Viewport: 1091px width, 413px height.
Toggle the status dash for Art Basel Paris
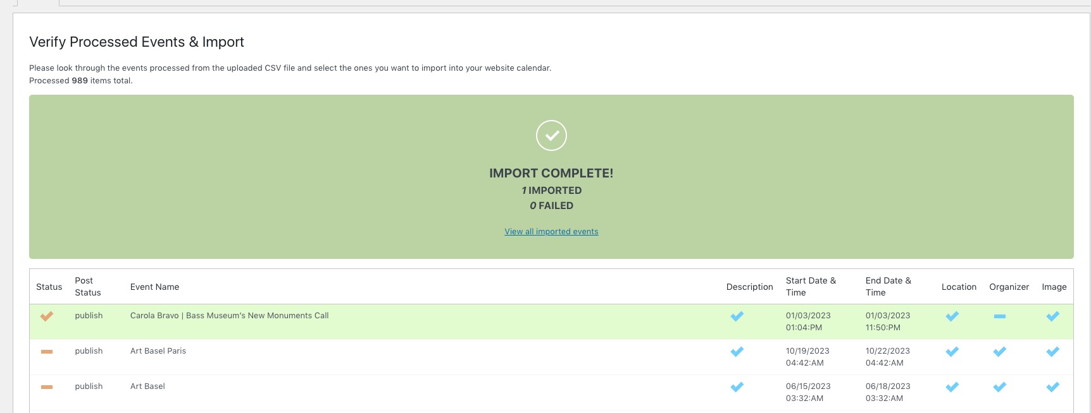click(47, 352)
